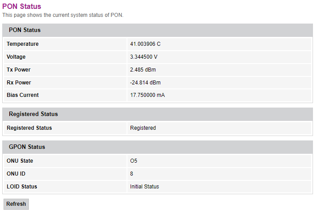Click the Temperature row label
Image resolution: width=317 pixels, height=212 pixels.
click(23, 44)
